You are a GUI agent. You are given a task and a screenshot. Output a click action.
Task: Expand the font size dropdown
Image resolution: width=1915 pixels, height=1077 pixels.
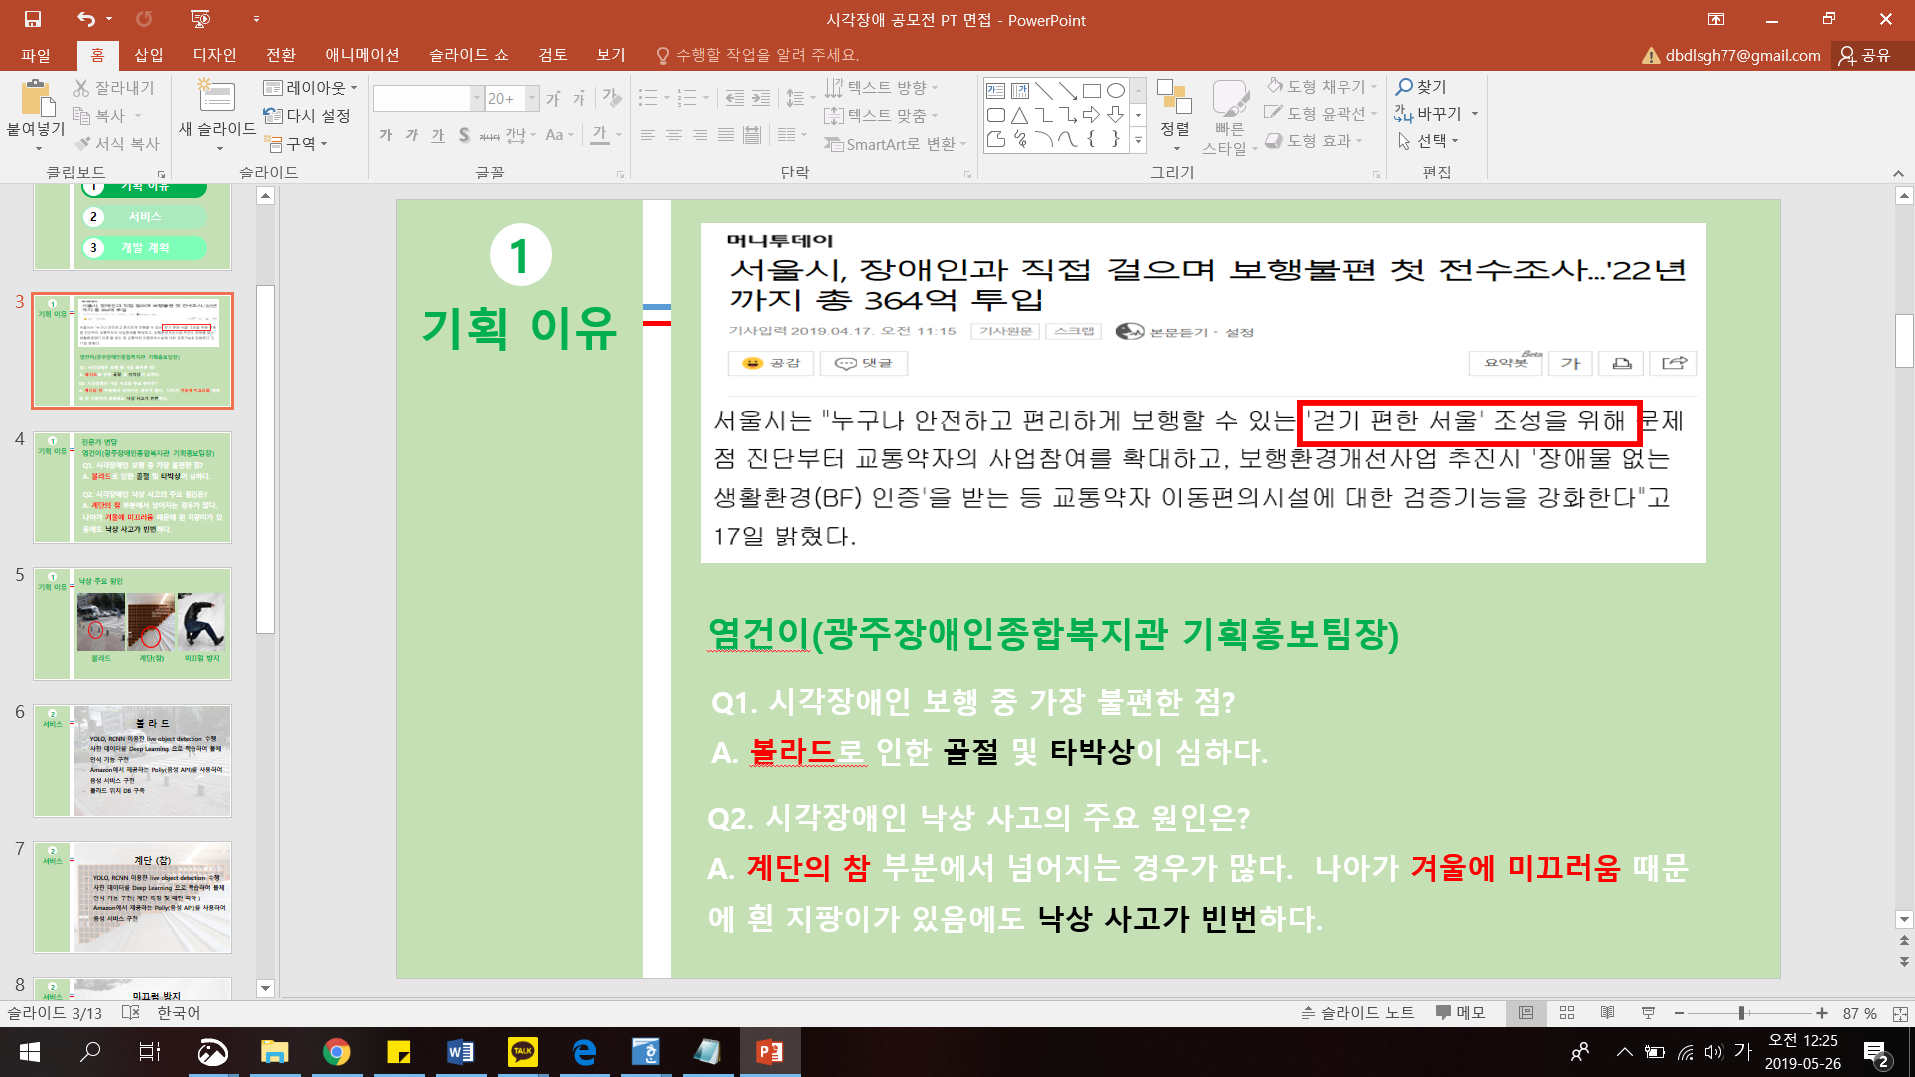point(532,98)
